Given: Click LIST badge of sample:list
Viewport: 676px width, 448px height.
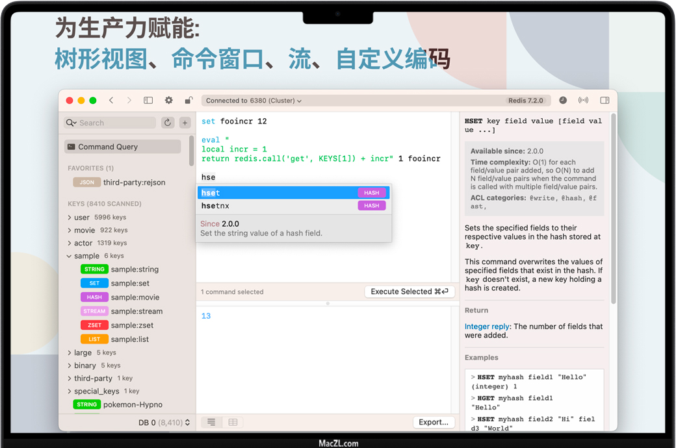Looking at the screenshot, I should pos(94,339).
